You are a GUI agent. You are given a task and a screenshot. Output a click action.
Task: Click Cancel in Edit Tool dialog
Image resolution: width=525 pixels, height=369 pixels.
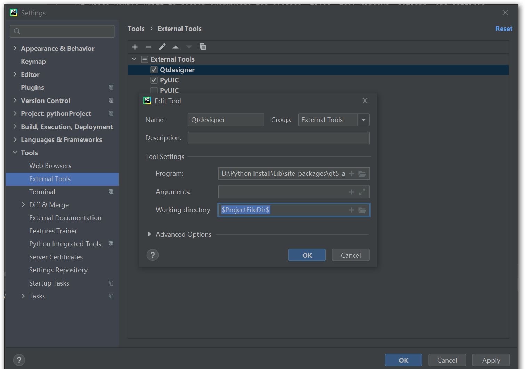(351, 255)
